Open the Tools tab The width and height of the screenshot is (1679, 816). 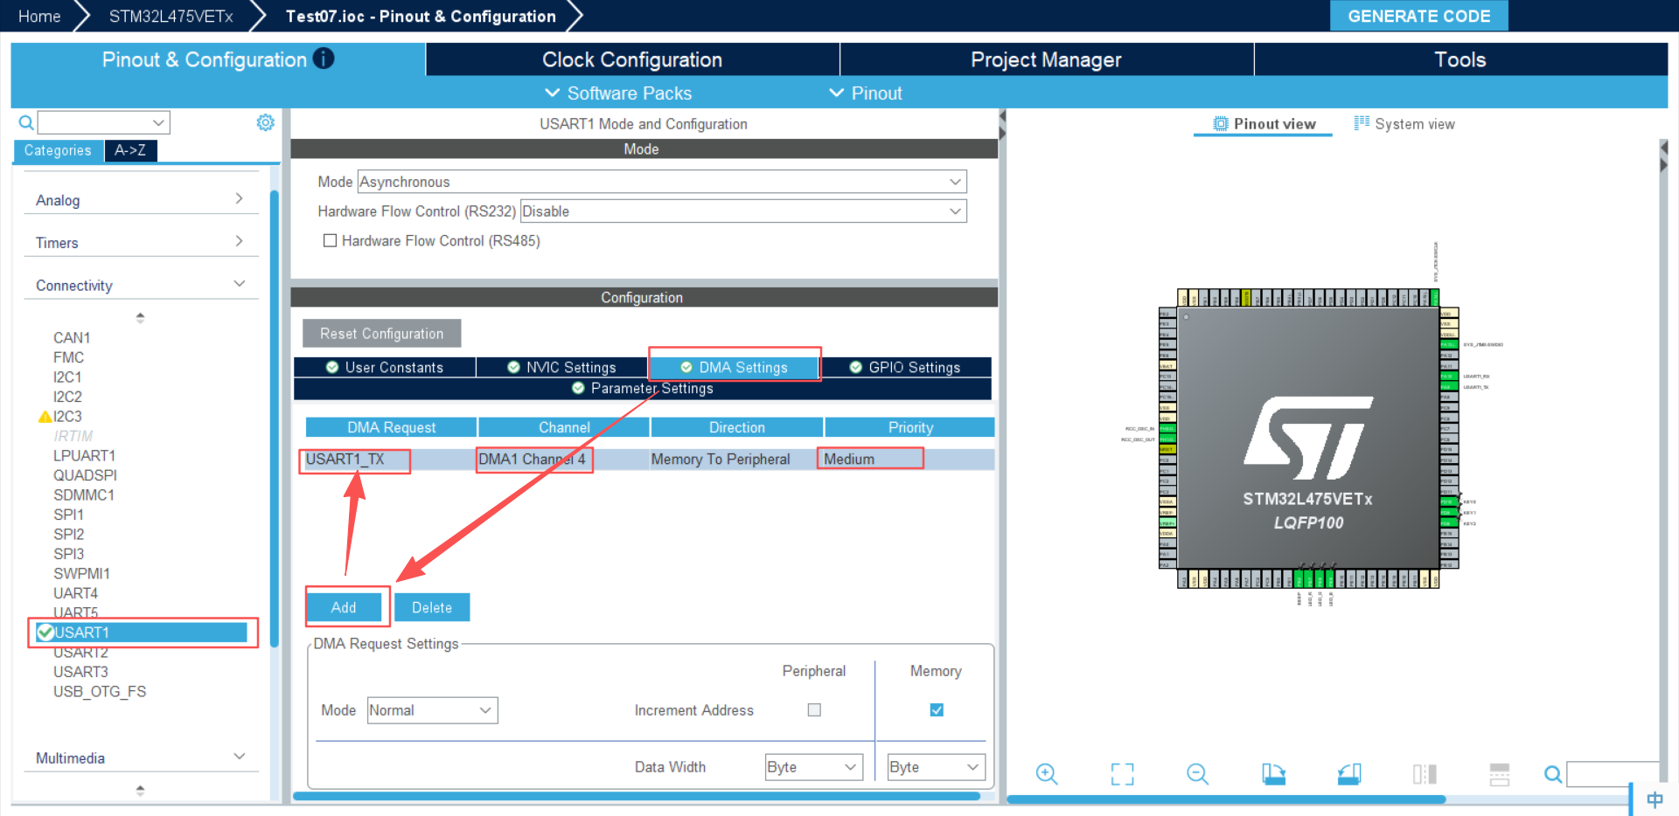[1460, 59]
